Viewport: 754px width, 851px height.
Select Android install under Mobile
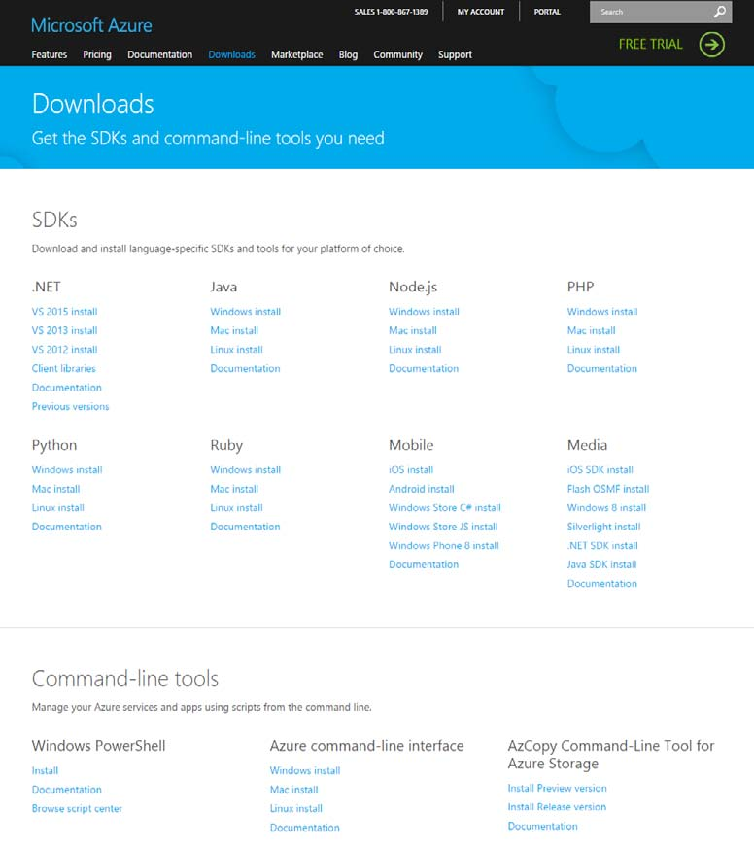(421, 490)
